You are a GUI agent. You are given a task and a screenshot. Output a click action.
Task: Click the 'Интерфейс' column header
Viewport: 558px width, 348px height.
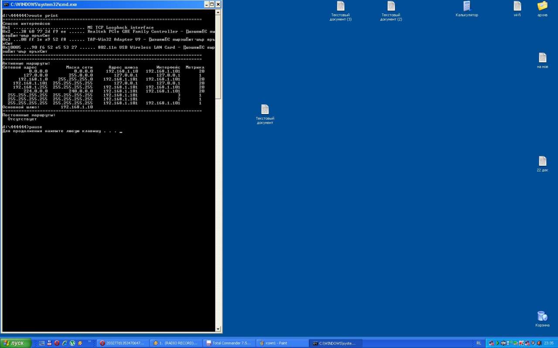168,67
